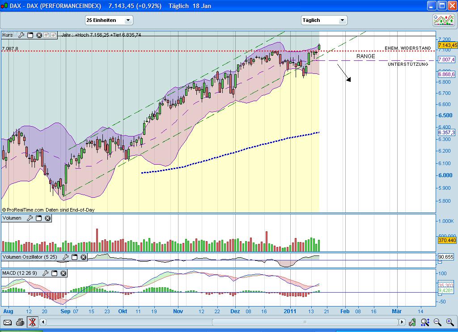Click the fit-zoom magnifier icon near scrollbar
458x332 pixels.
425,322
